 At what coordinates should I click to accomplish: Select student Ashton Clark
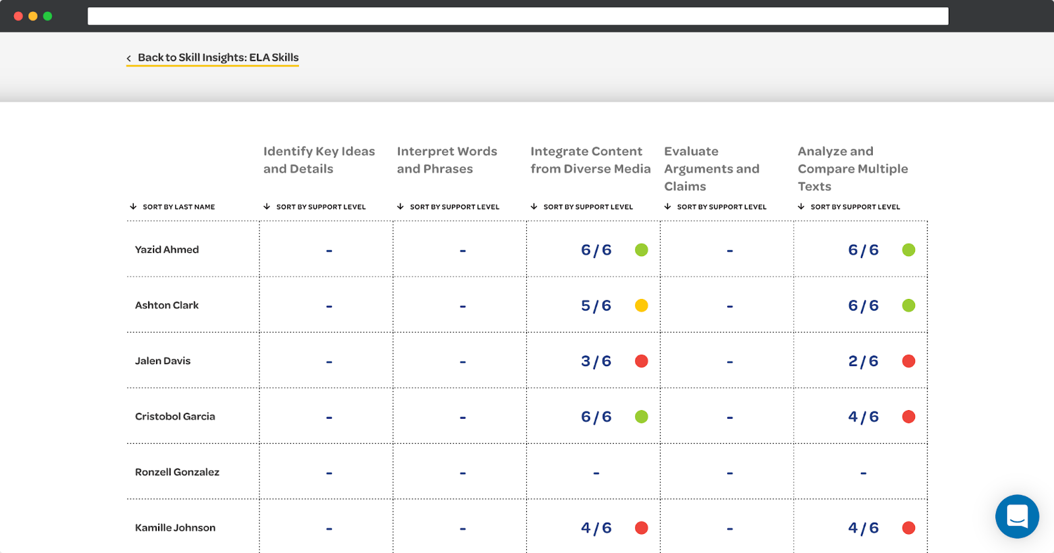click(167, 305)
